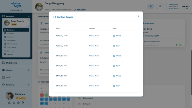Click Open state for 03/06/26 14:24
Screen dimensions: 192x108
118,66
